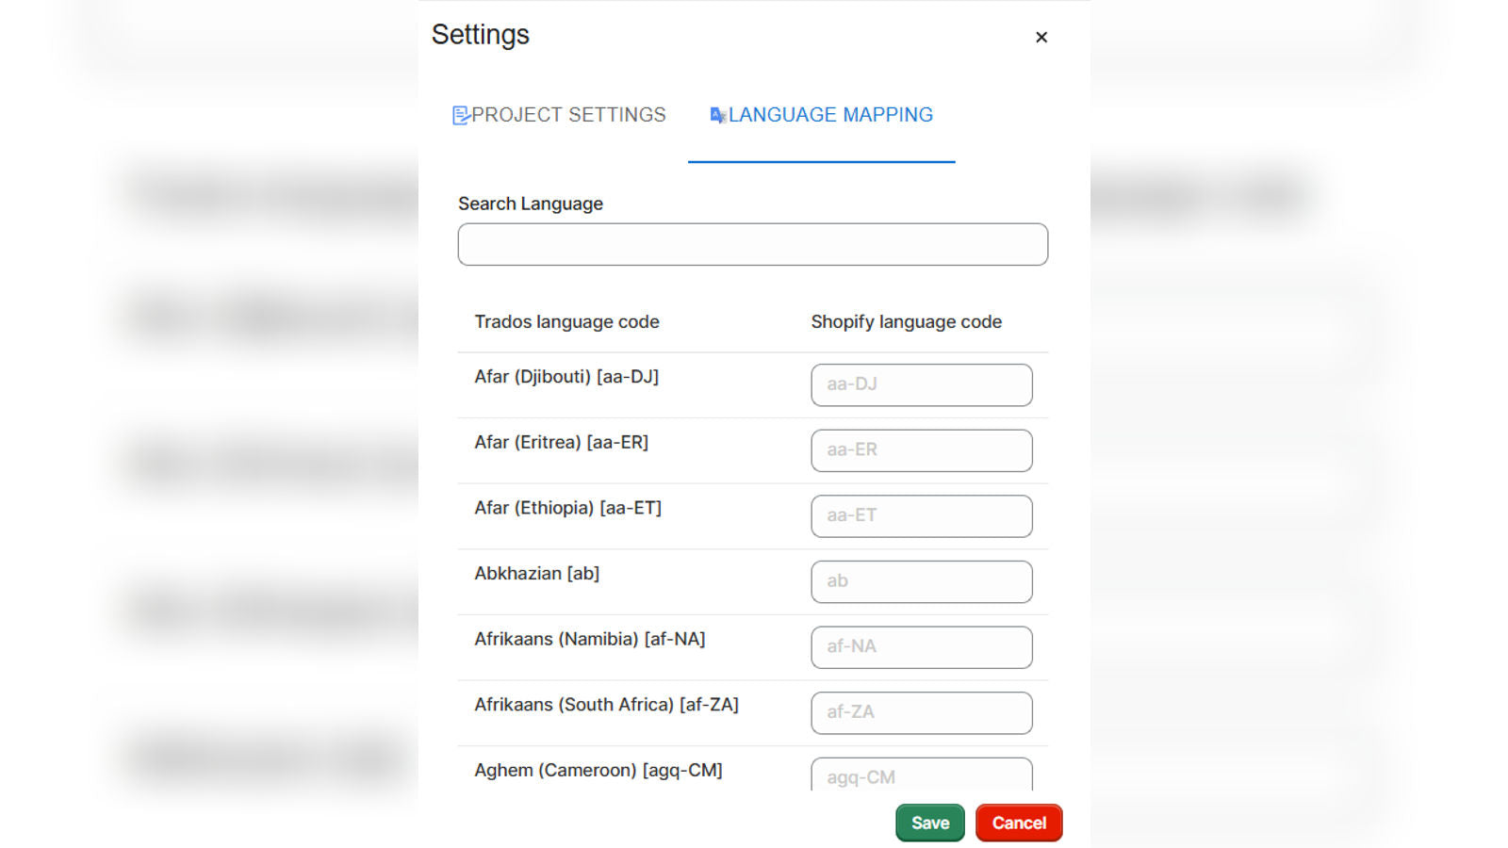Click the af-ZA Shopify code field
Viewport: 1508px width, 848px height.
pos(921,713)
